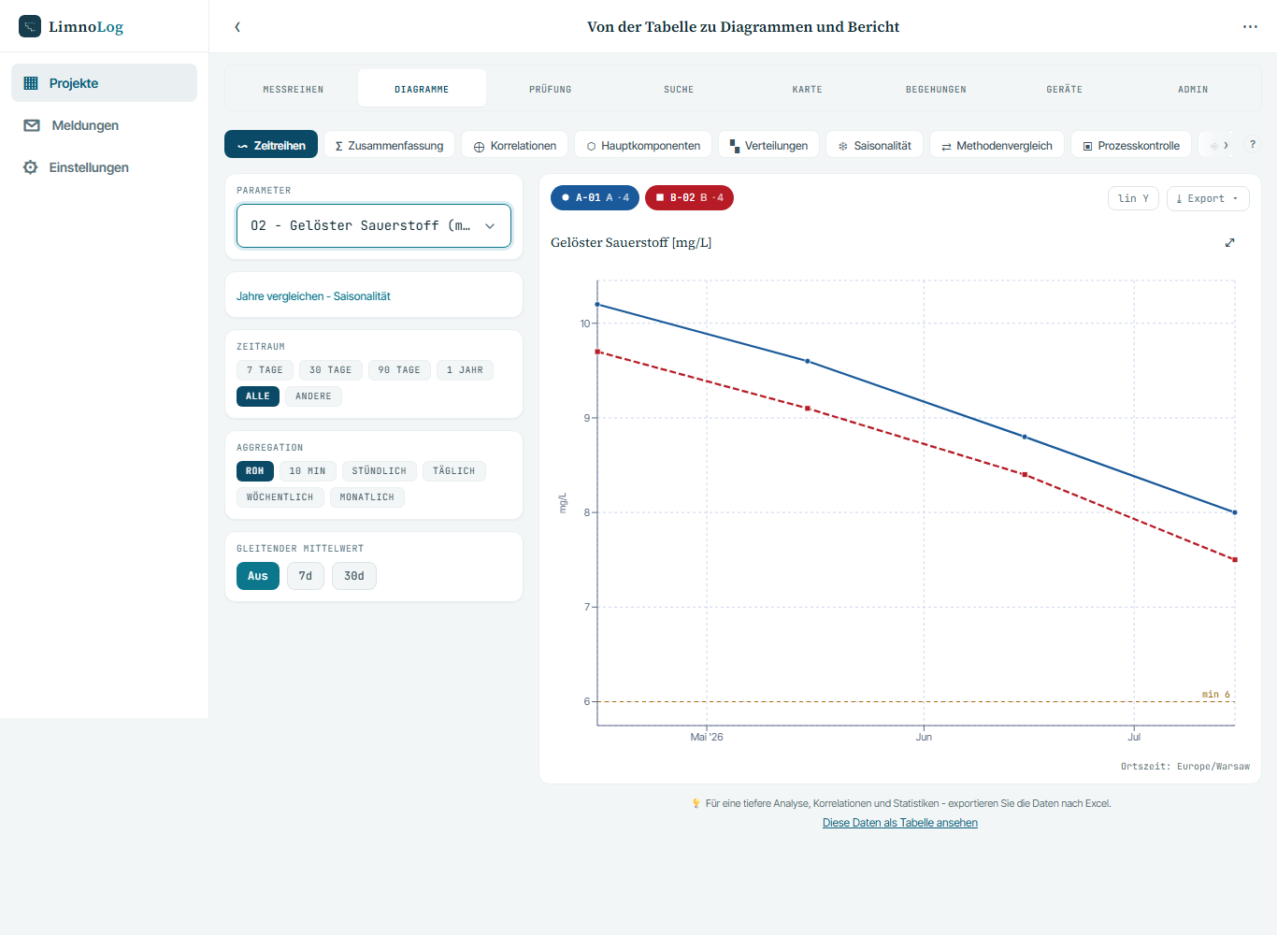The height and width of the screenshot is (935, 1277).
Task: Click the first B-02 data point
Action: (598, 352)
